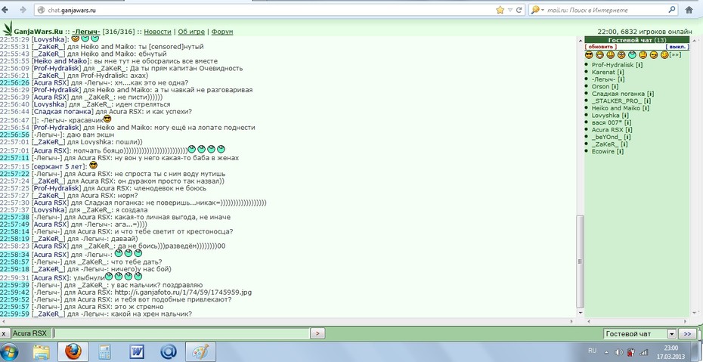Click the volume speaker tray icon

[x=619, y=351]
